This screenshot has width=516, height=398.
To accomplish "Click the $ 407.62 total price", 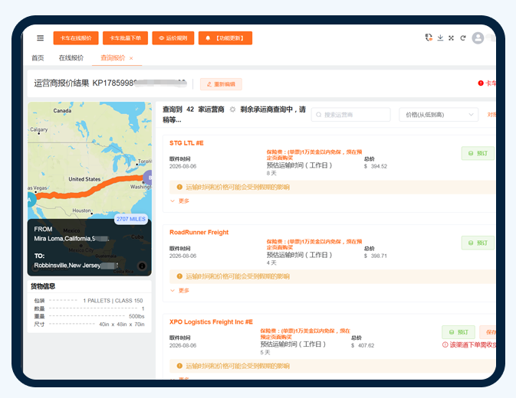I will (x=363, y=346).
